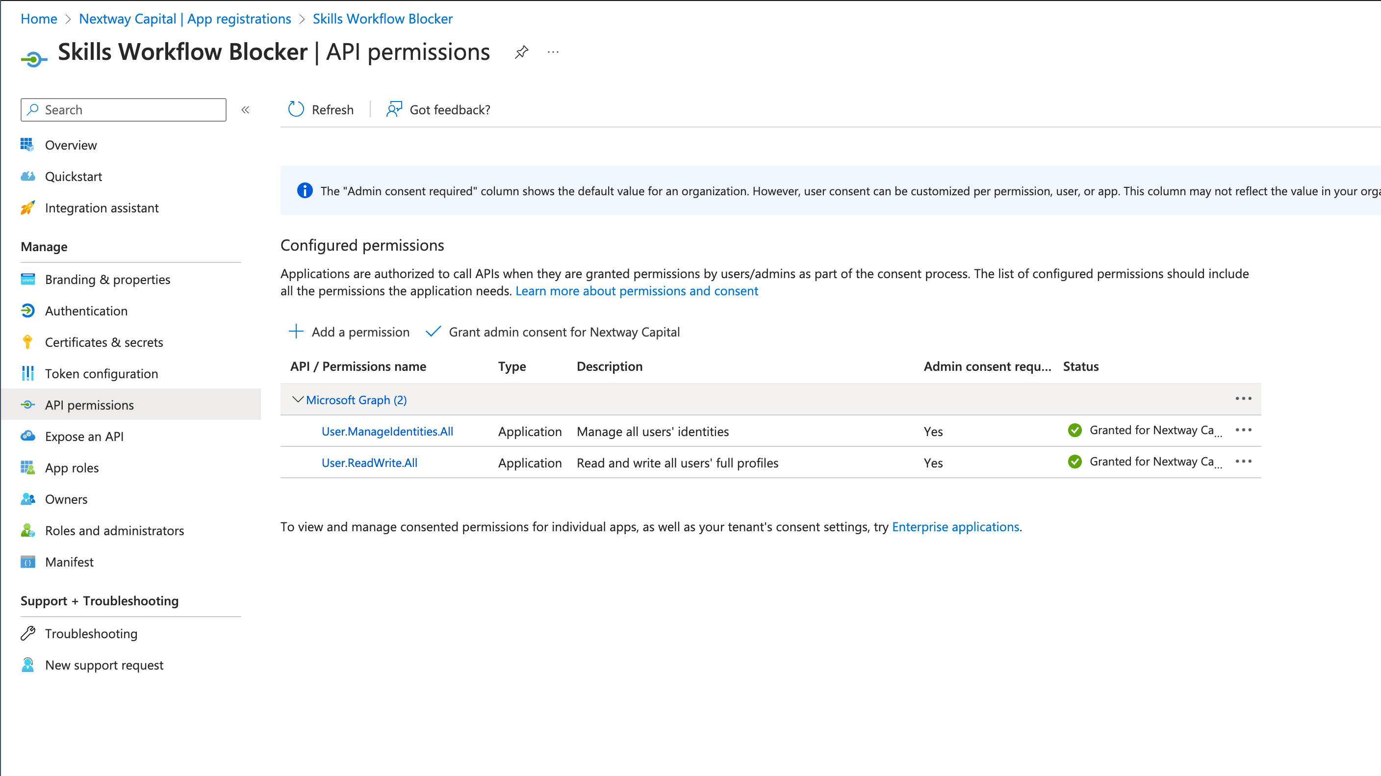
Task: Open Roles and administrators page
Action: pyautogui.click(x=114, y=530)
